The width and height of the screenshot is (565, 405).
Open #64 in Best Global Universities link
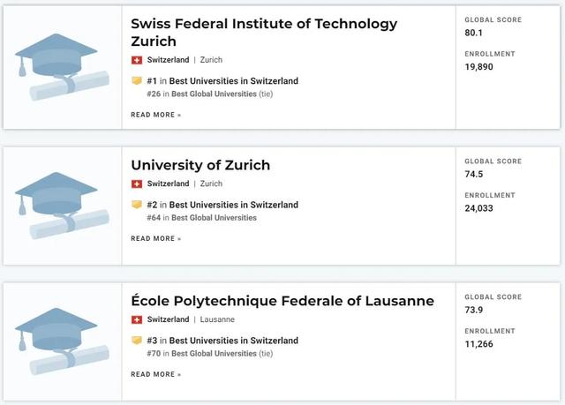201,218
